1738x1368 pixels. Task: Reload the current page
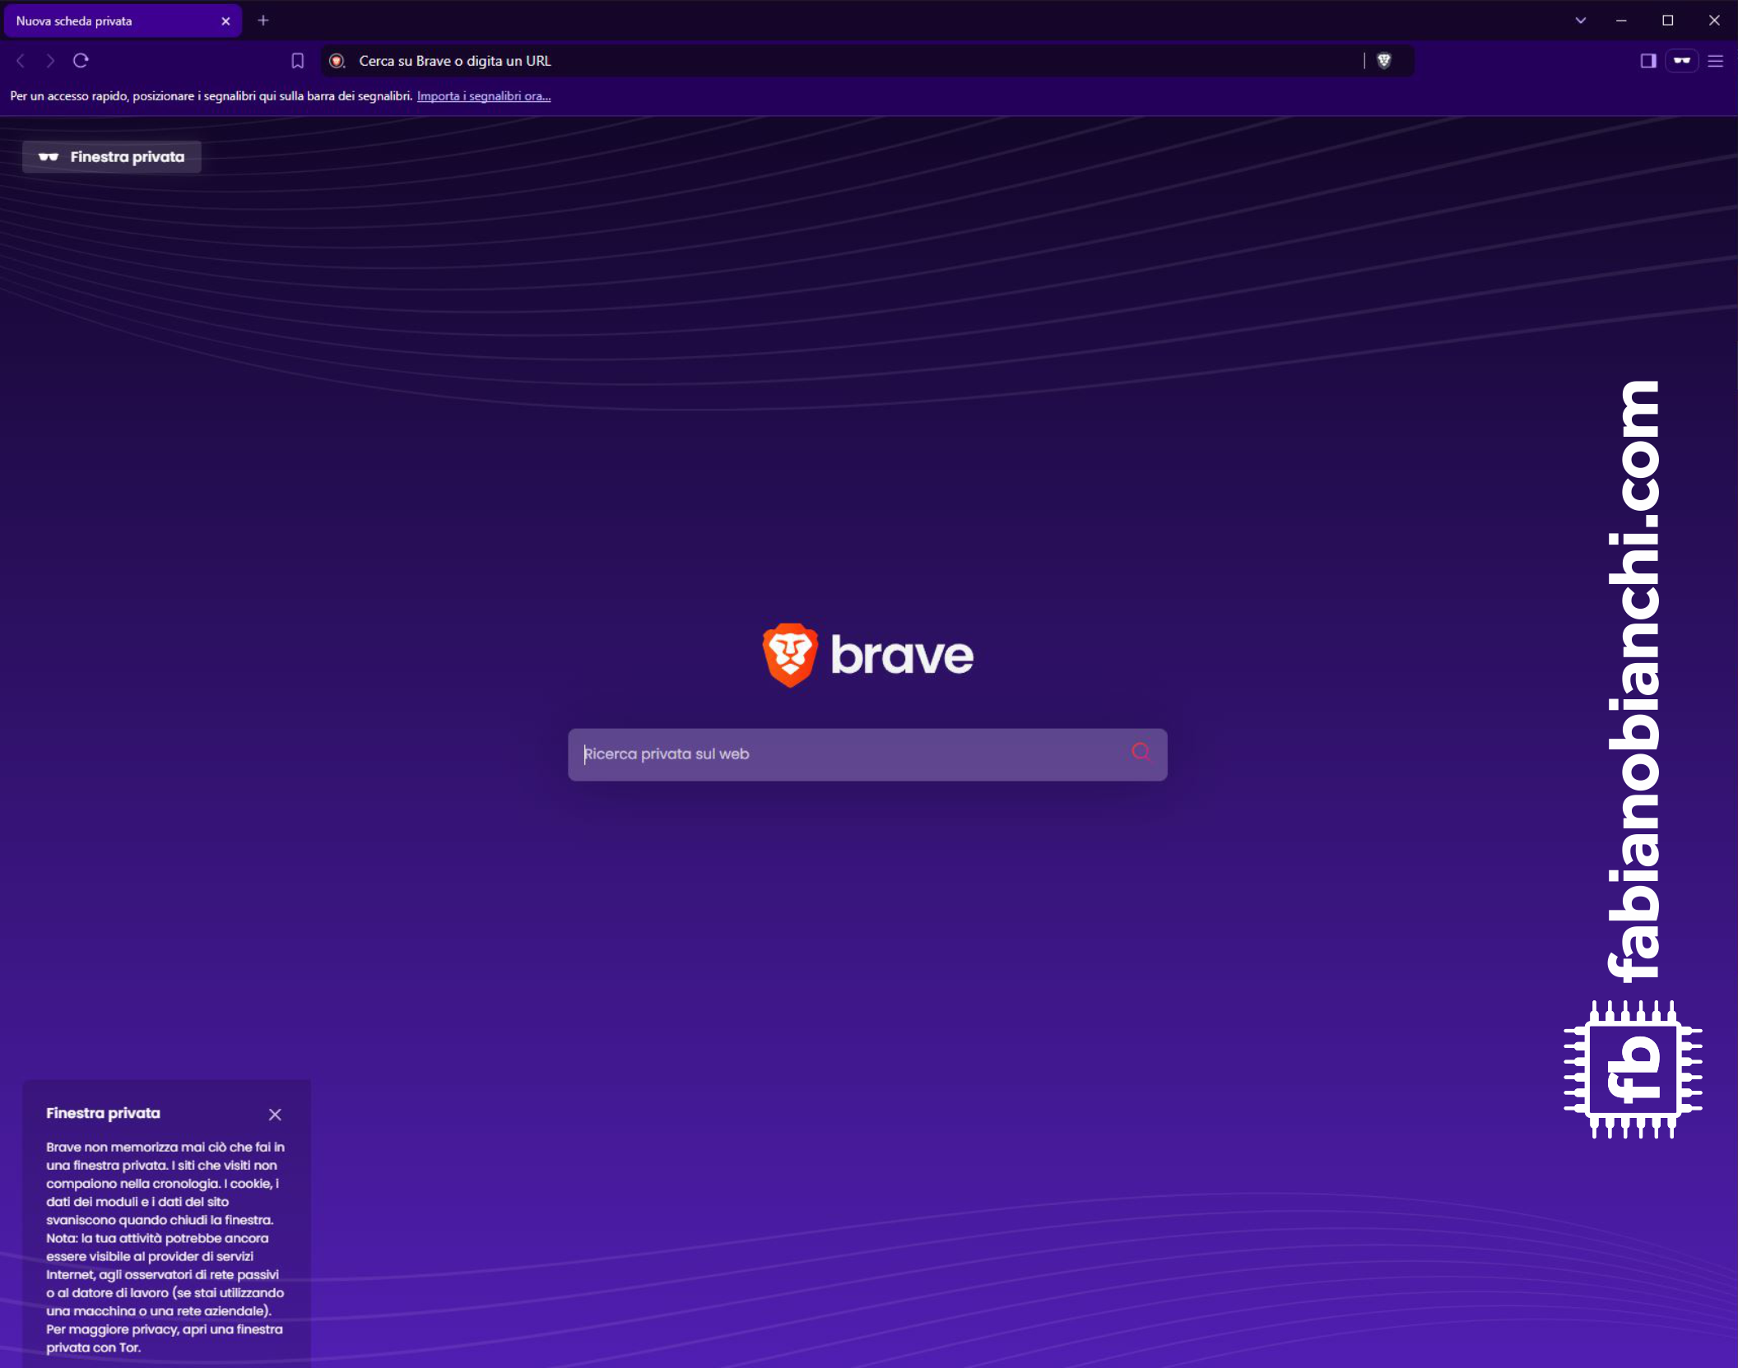(81, 61)
